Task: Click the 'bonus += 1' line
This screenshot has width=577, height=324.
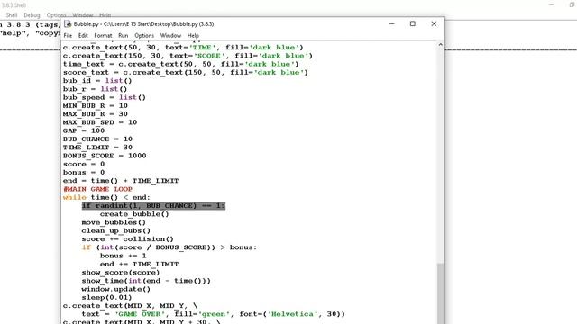Action: pyautogui.click(x=123, y=256)
